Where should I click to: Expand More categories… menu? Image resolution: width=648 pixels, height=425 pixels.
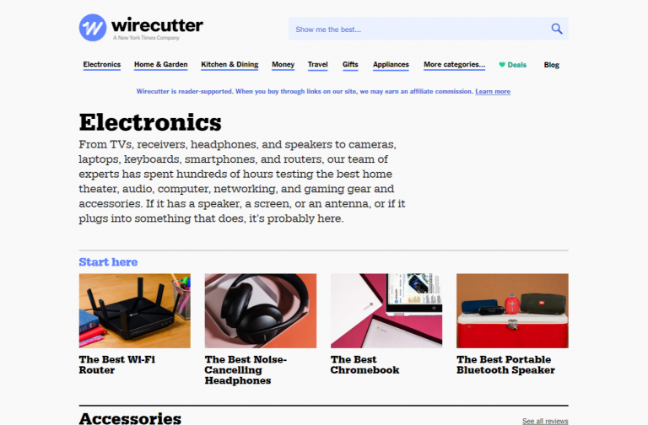point(454,64)
